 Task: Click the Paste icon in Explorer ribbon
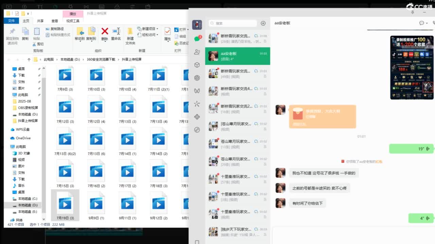click(37, 32)
